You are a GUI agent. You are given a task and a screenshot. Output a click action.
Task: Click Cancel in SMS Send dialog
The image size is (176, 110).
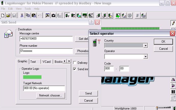click(x=88, y=101)
